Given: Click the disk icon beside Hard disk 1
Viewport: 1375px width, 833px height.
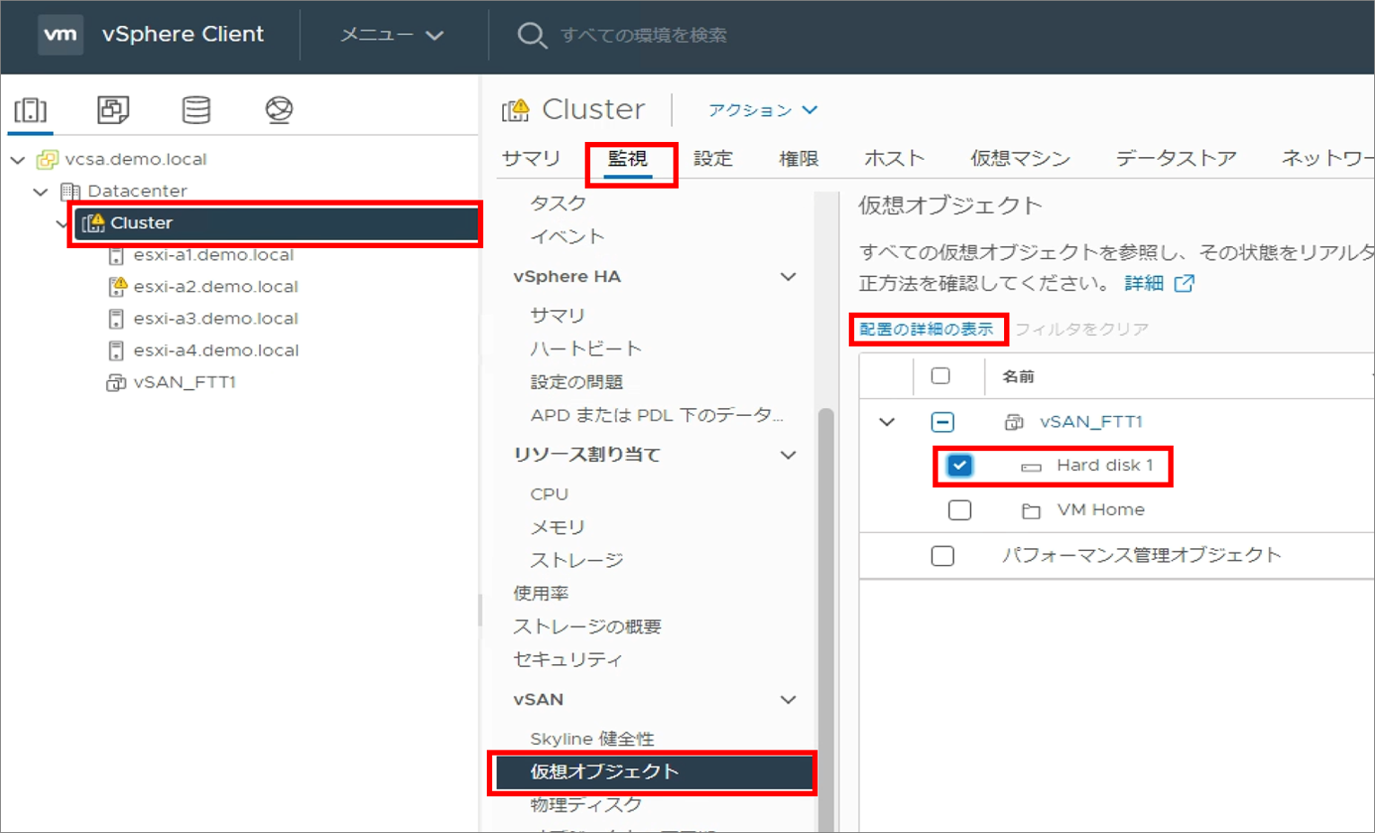Looking at the screenshot, I should (1031, 466).
